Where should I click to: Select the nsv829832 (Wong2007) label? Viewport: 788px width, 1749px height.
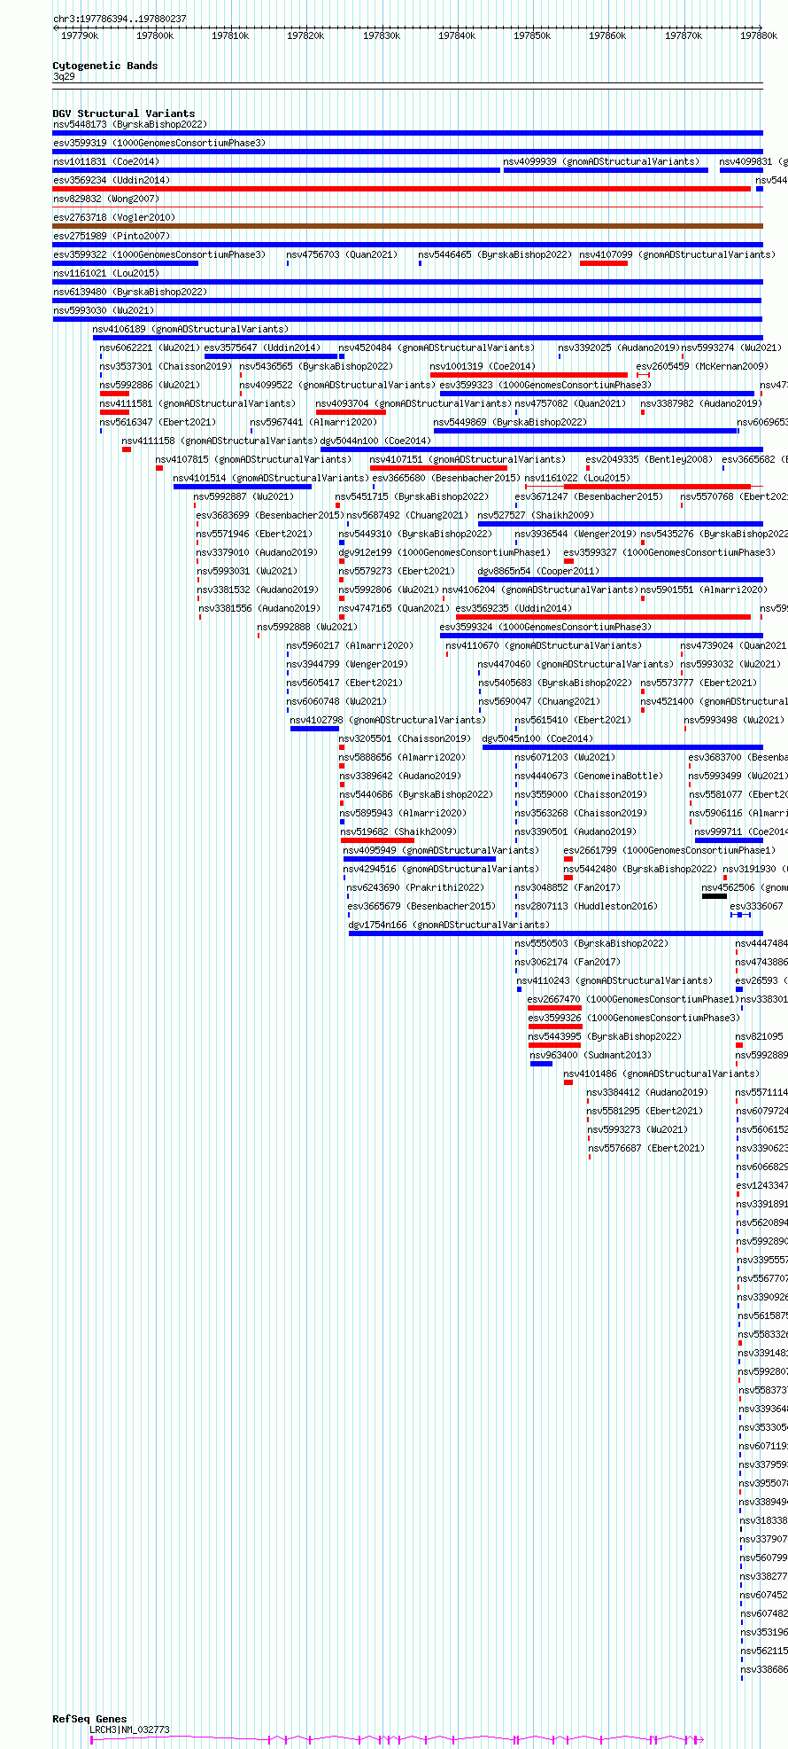(106, 199)
